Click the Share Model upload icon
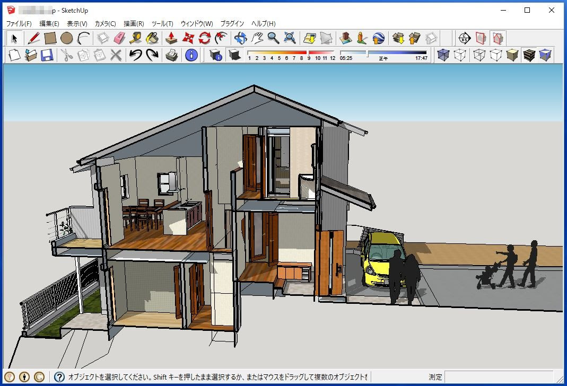The width and height of the screenshot is (567, 386). (415, 38)
